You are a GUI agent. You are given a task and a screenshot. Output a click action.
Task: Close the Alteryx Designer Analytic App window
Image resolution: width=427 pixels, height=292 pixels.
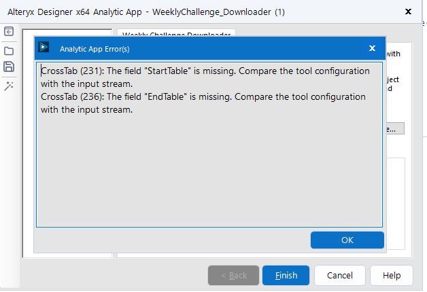click(408, 12)
